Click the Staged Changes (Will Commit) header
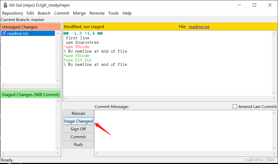This screenshot has width=278, height=164. pos(31,94)
